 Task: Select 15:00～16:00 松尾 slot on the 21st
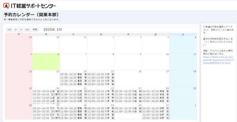(x=73, y=101)
